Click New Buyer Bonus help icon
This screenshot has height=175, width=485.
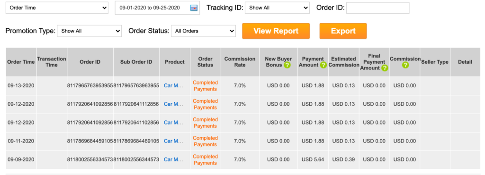287,65
